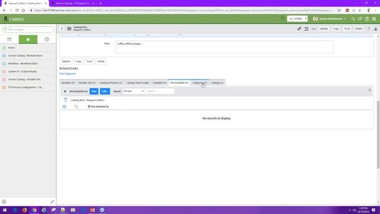Screen dimensions: 380x214
Task: Open notification center in system tray
Action: [373, 210]
